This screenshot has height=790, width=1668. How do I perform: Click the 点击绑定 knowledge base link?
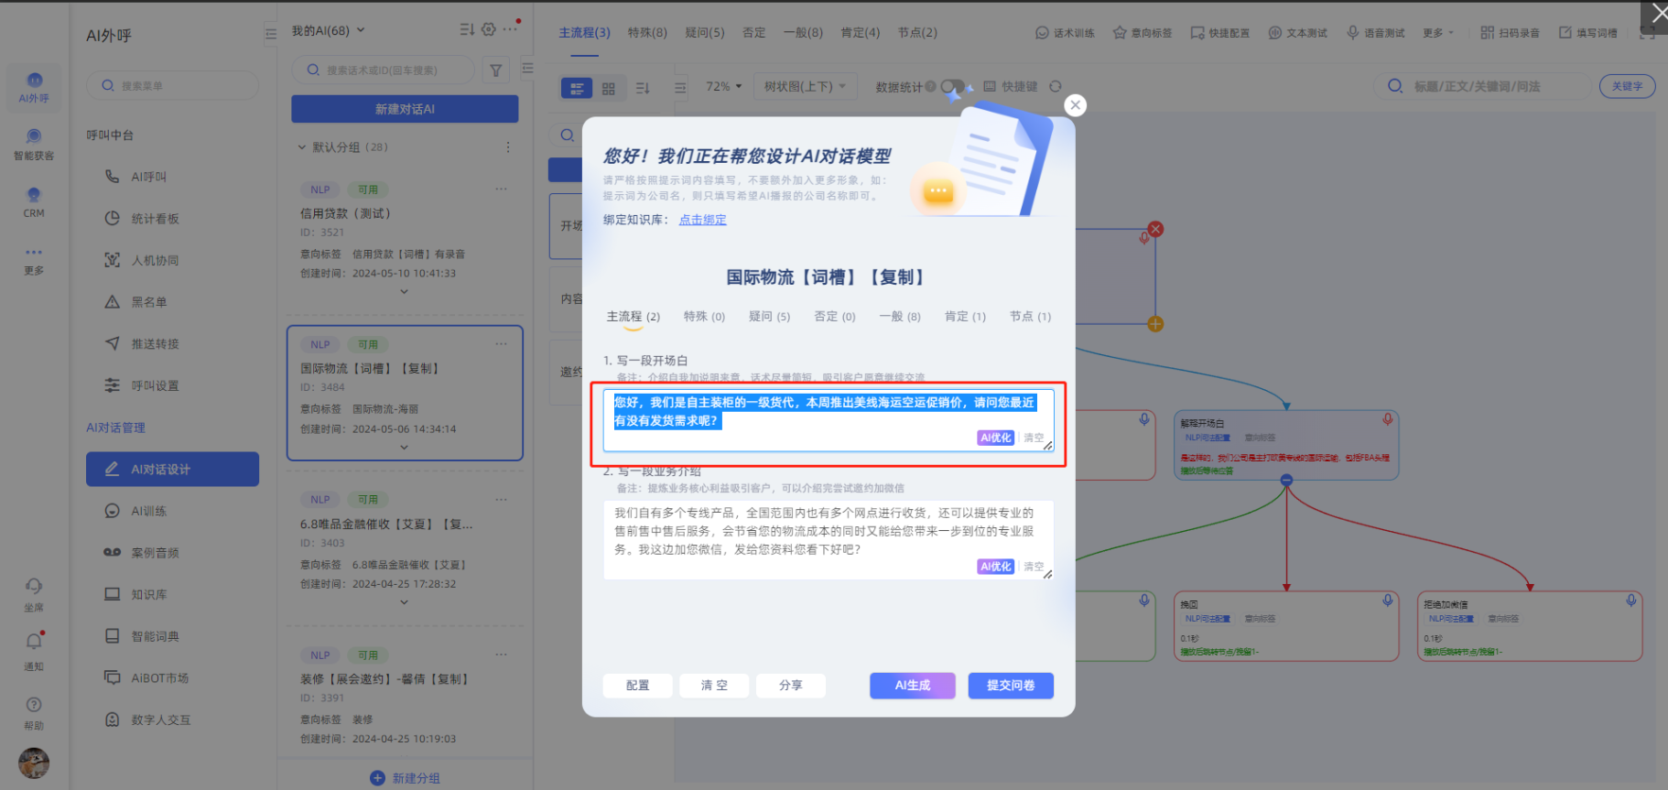tap(702, 220)
